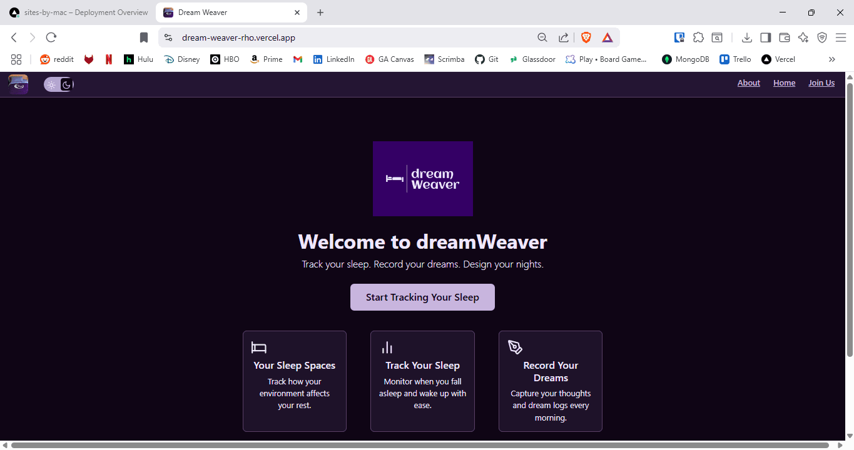854x450 pixels.
Task: Open Brave Rewards
Action: coord(607,37)
